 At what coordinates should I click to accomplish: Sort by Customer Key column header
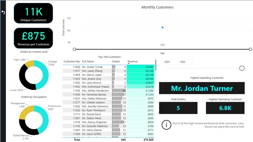[72, 62]
